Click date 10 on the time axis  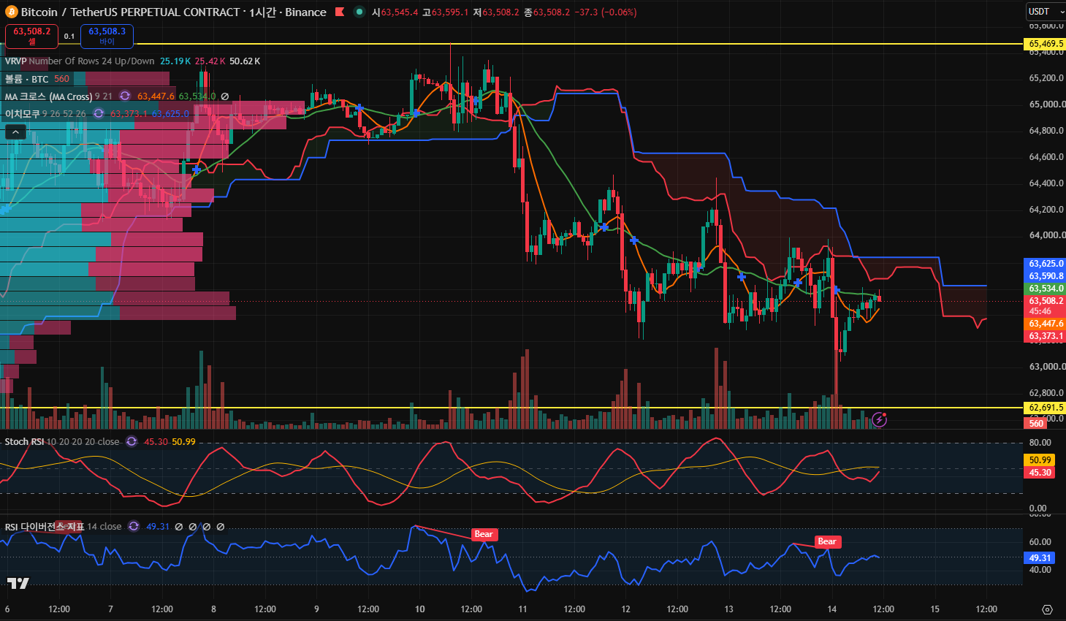pyautogui.click(x=419, y=609)
